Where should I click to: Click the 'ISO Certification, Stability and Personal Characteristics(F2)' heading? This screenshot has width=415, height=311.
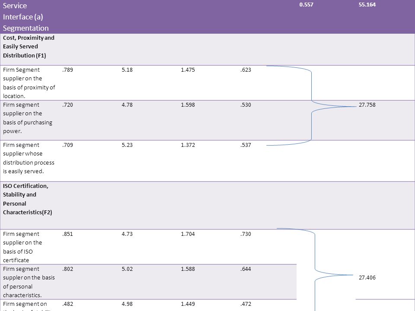pos(28,199)
